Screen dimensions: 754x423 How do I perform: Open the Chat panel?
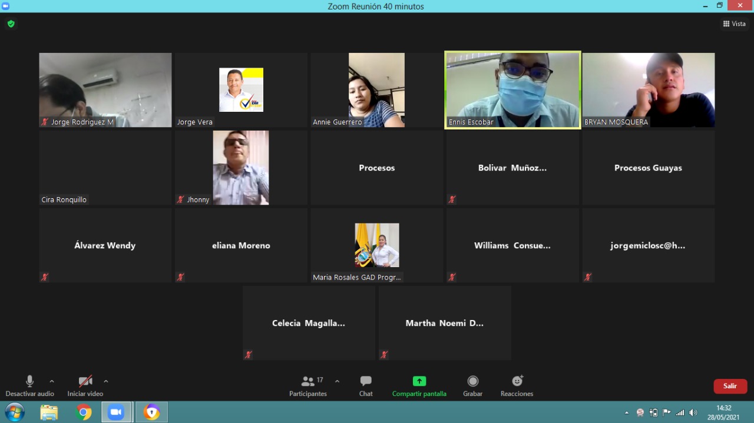coord(366,381)
